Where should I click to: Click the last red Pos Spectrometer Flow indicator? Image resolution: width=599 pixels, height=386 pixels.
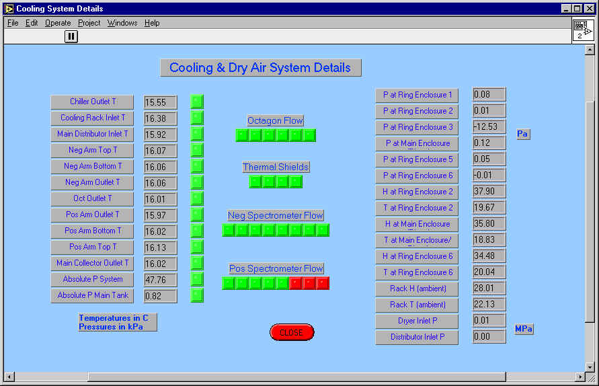pyautogui.click(x=323, y=283)
